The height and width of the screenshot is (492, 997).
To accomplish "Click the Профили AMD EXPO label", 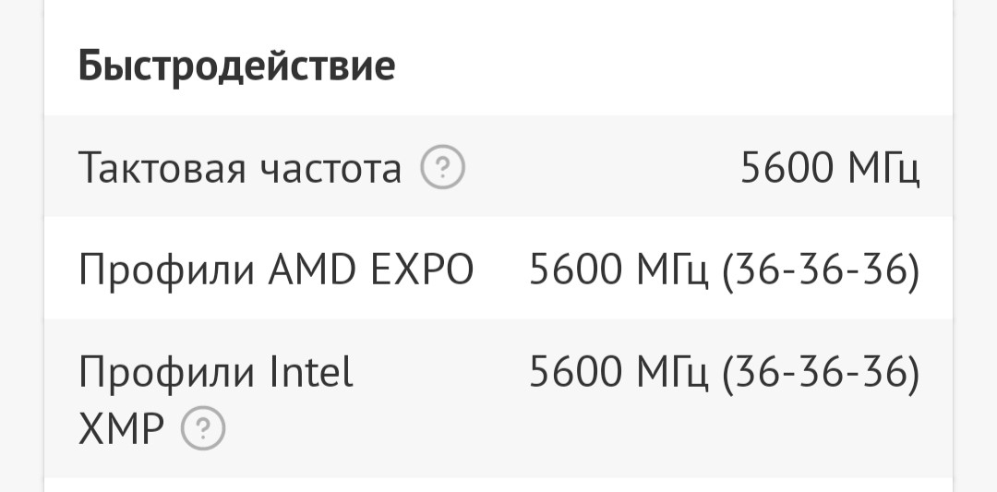I will [x=276, y=269].
